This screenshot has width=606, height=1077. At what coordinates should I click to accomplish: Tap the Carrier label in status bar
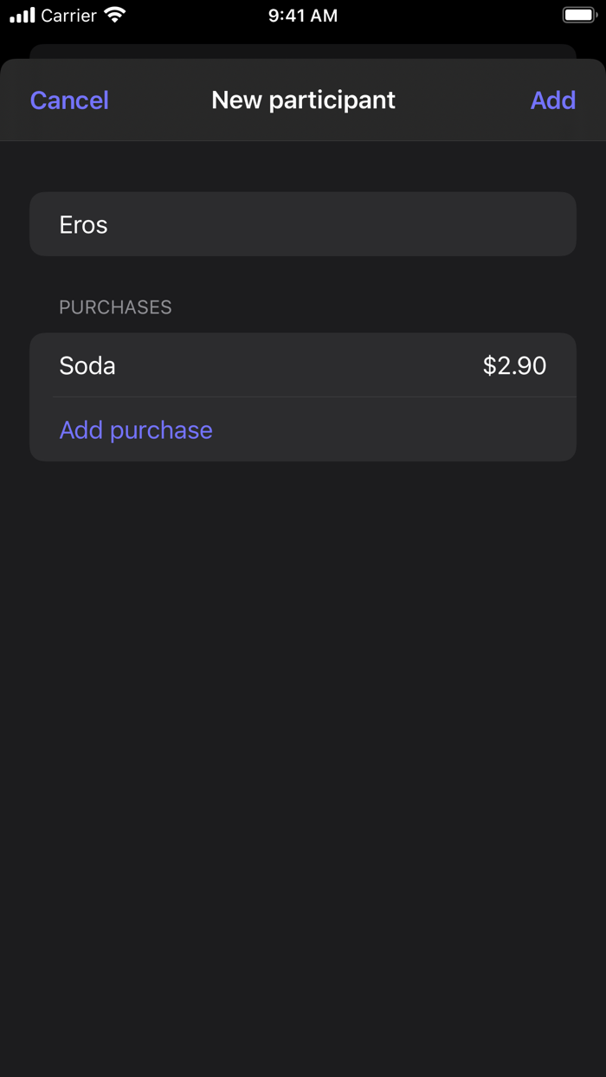[69, 16]
